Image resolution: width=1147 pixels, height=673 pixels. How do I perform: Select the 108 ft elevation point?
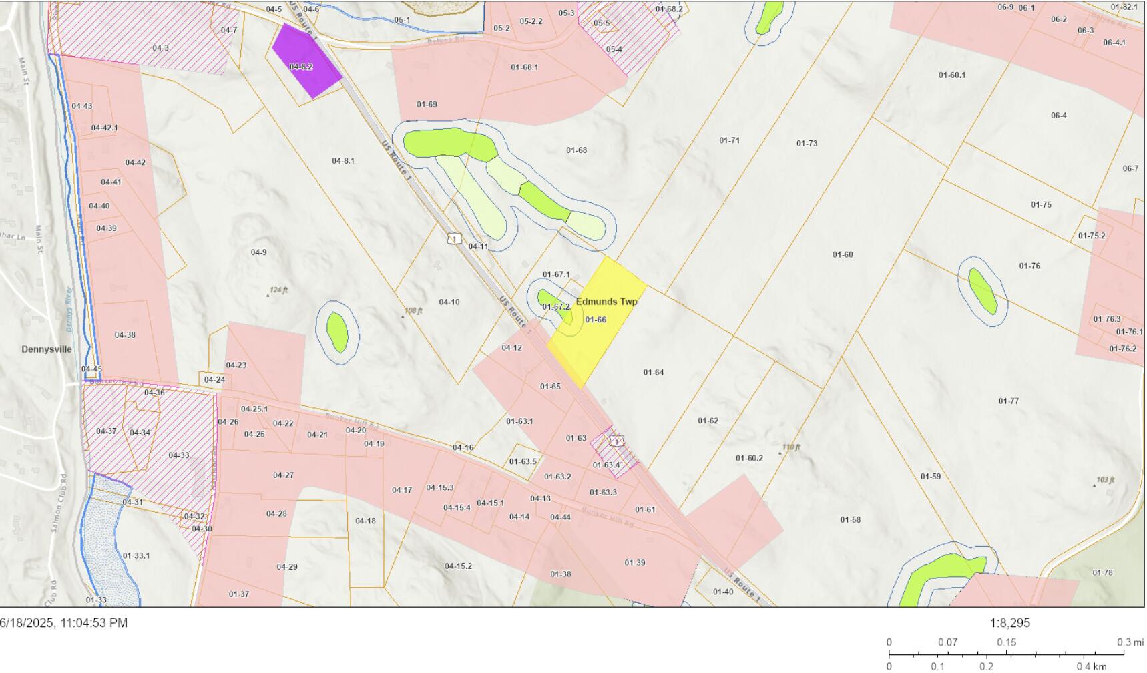[x=412, y=311]
